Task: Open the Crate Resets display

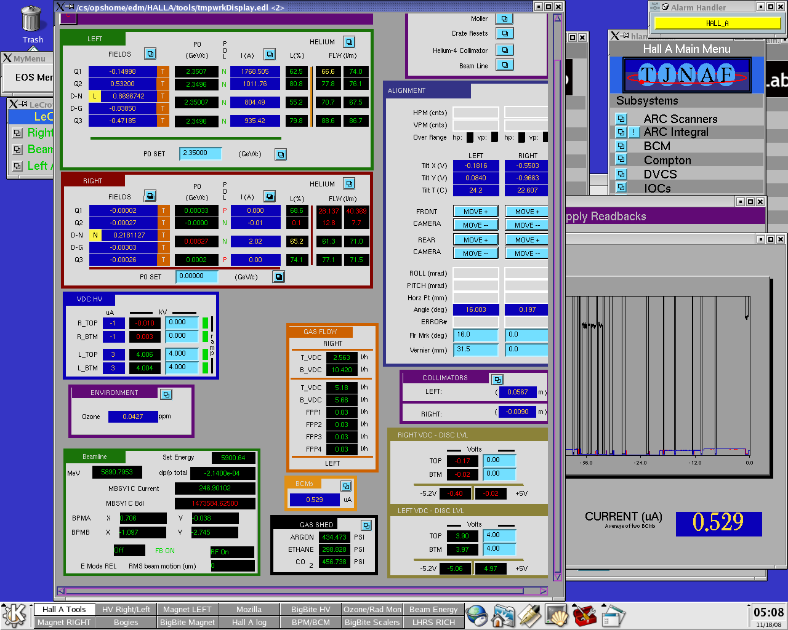Action: (x=505, y=34)
